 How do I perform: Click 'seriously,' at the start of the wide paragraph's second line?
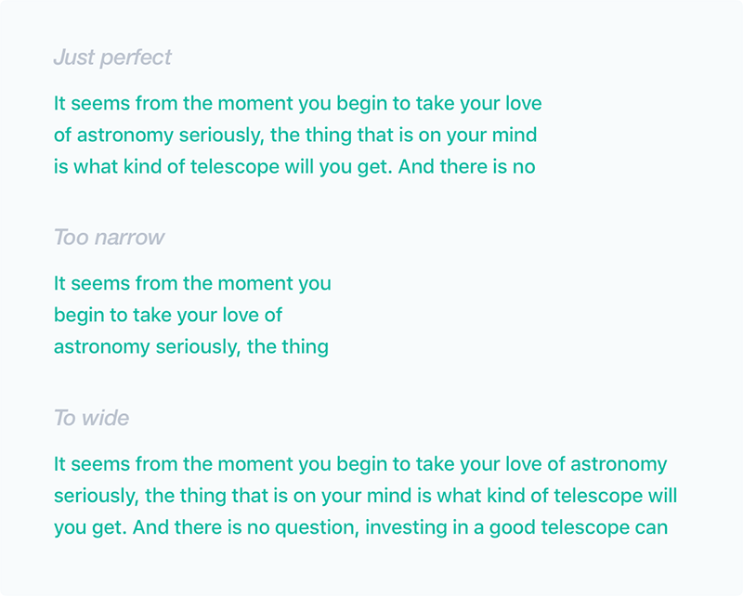(97, 496)
